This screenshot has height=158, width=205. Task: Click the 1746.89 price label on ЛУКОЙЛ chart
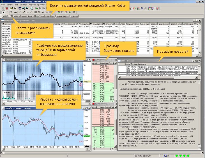[x=87, y=137]
